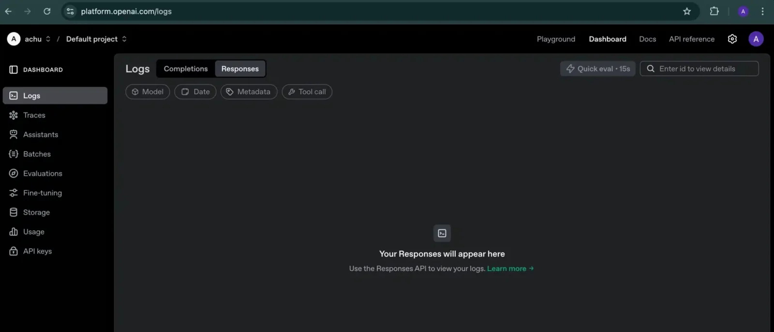Open site information icon in address bar

click(70, 11)
